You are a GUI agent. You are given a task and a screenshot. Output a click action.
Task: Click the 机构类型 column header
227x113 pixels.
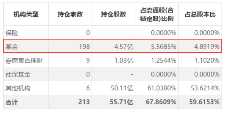point(26,15)
